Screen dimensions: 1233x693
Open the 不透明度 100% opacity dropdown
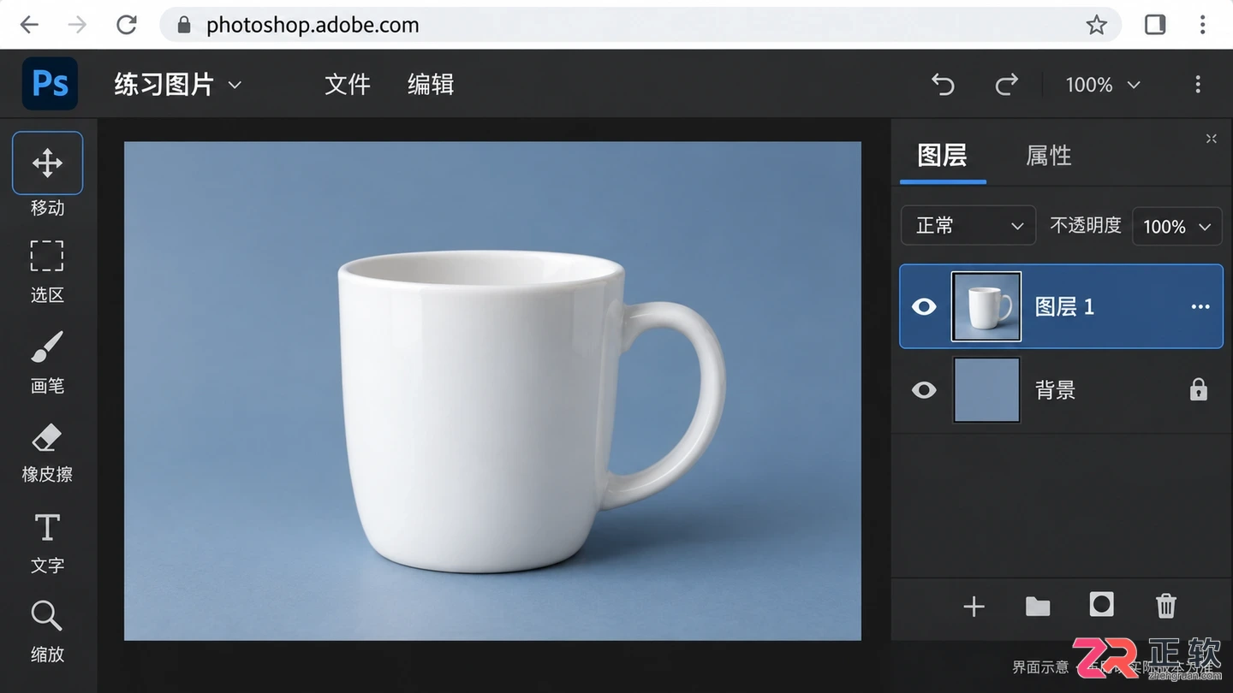[x=1176, y=226]
